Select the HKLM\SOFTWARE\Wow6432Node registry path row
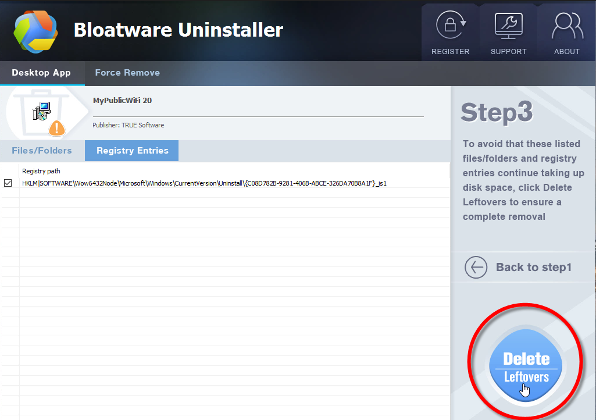The width and height of the screenshot is (596, 420). (x=225, y=183)
